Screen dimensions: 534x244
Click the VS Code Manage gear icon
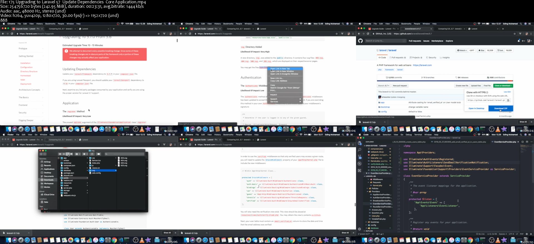coord(359,229)
